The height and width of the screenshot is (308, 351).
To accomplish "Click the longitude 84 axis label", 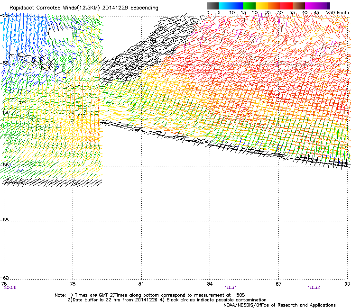I will point(210,284).
